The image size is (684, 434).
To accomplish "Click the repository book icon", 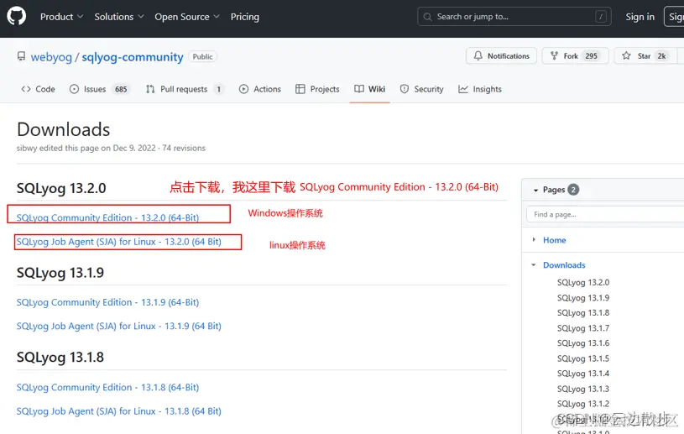I will (x=21, y=56).
